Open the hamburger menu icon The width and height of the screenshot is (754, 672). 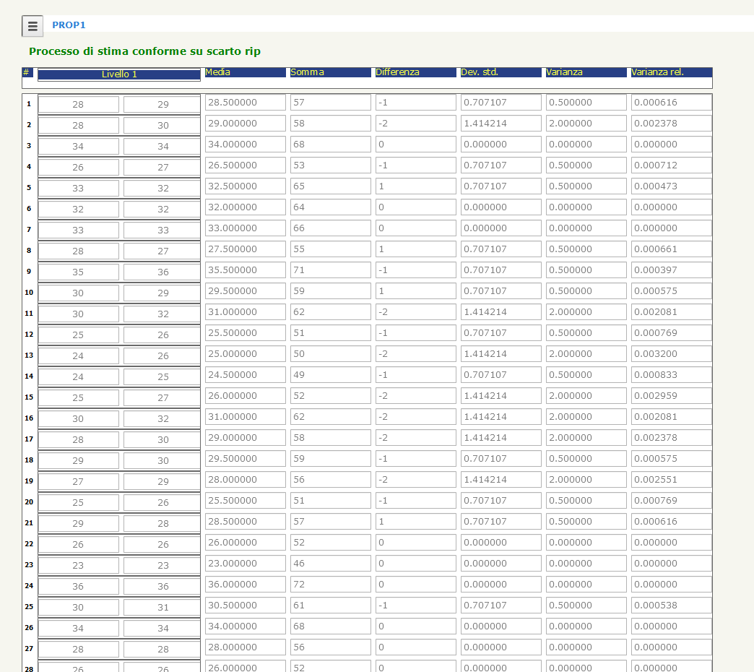[32, 26]
